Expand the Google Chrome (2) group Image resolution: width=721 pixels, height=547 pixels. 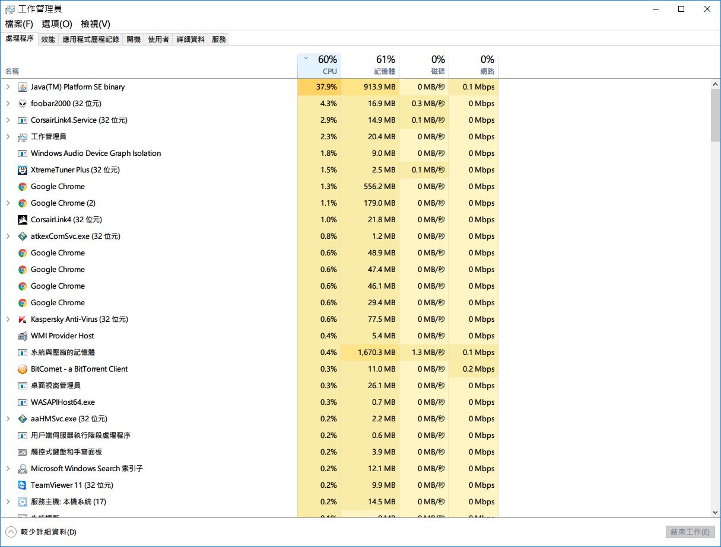[8, 203]
